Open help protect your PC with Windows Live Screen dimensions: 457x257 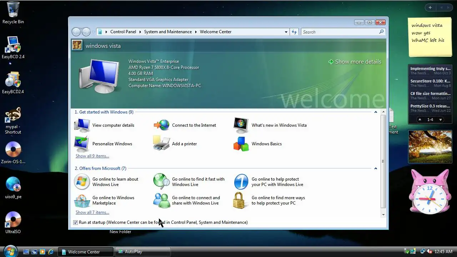click(268, 182)
